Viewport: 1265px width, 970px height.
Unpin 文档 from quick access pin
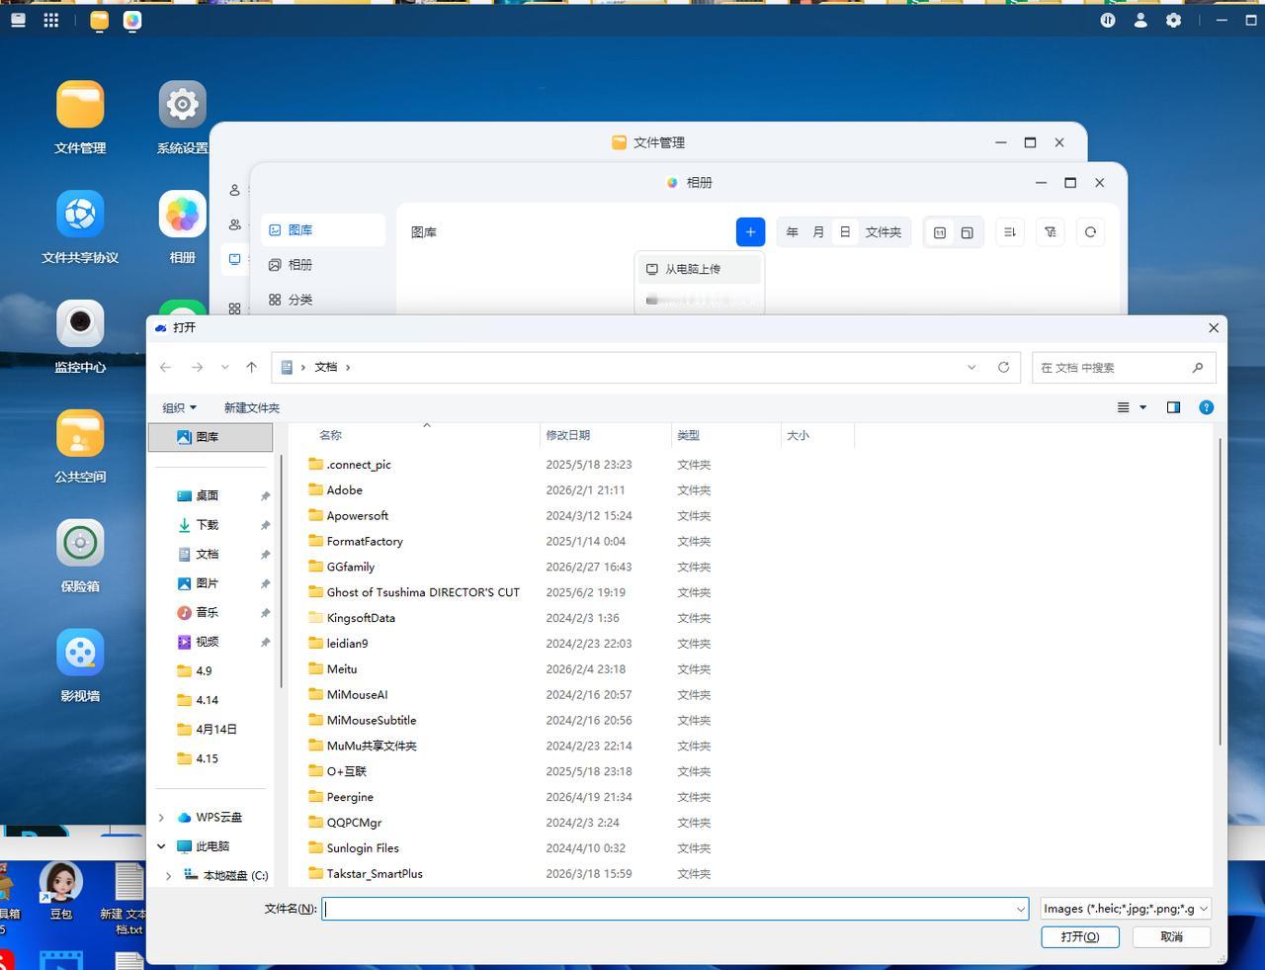[265, 555]
